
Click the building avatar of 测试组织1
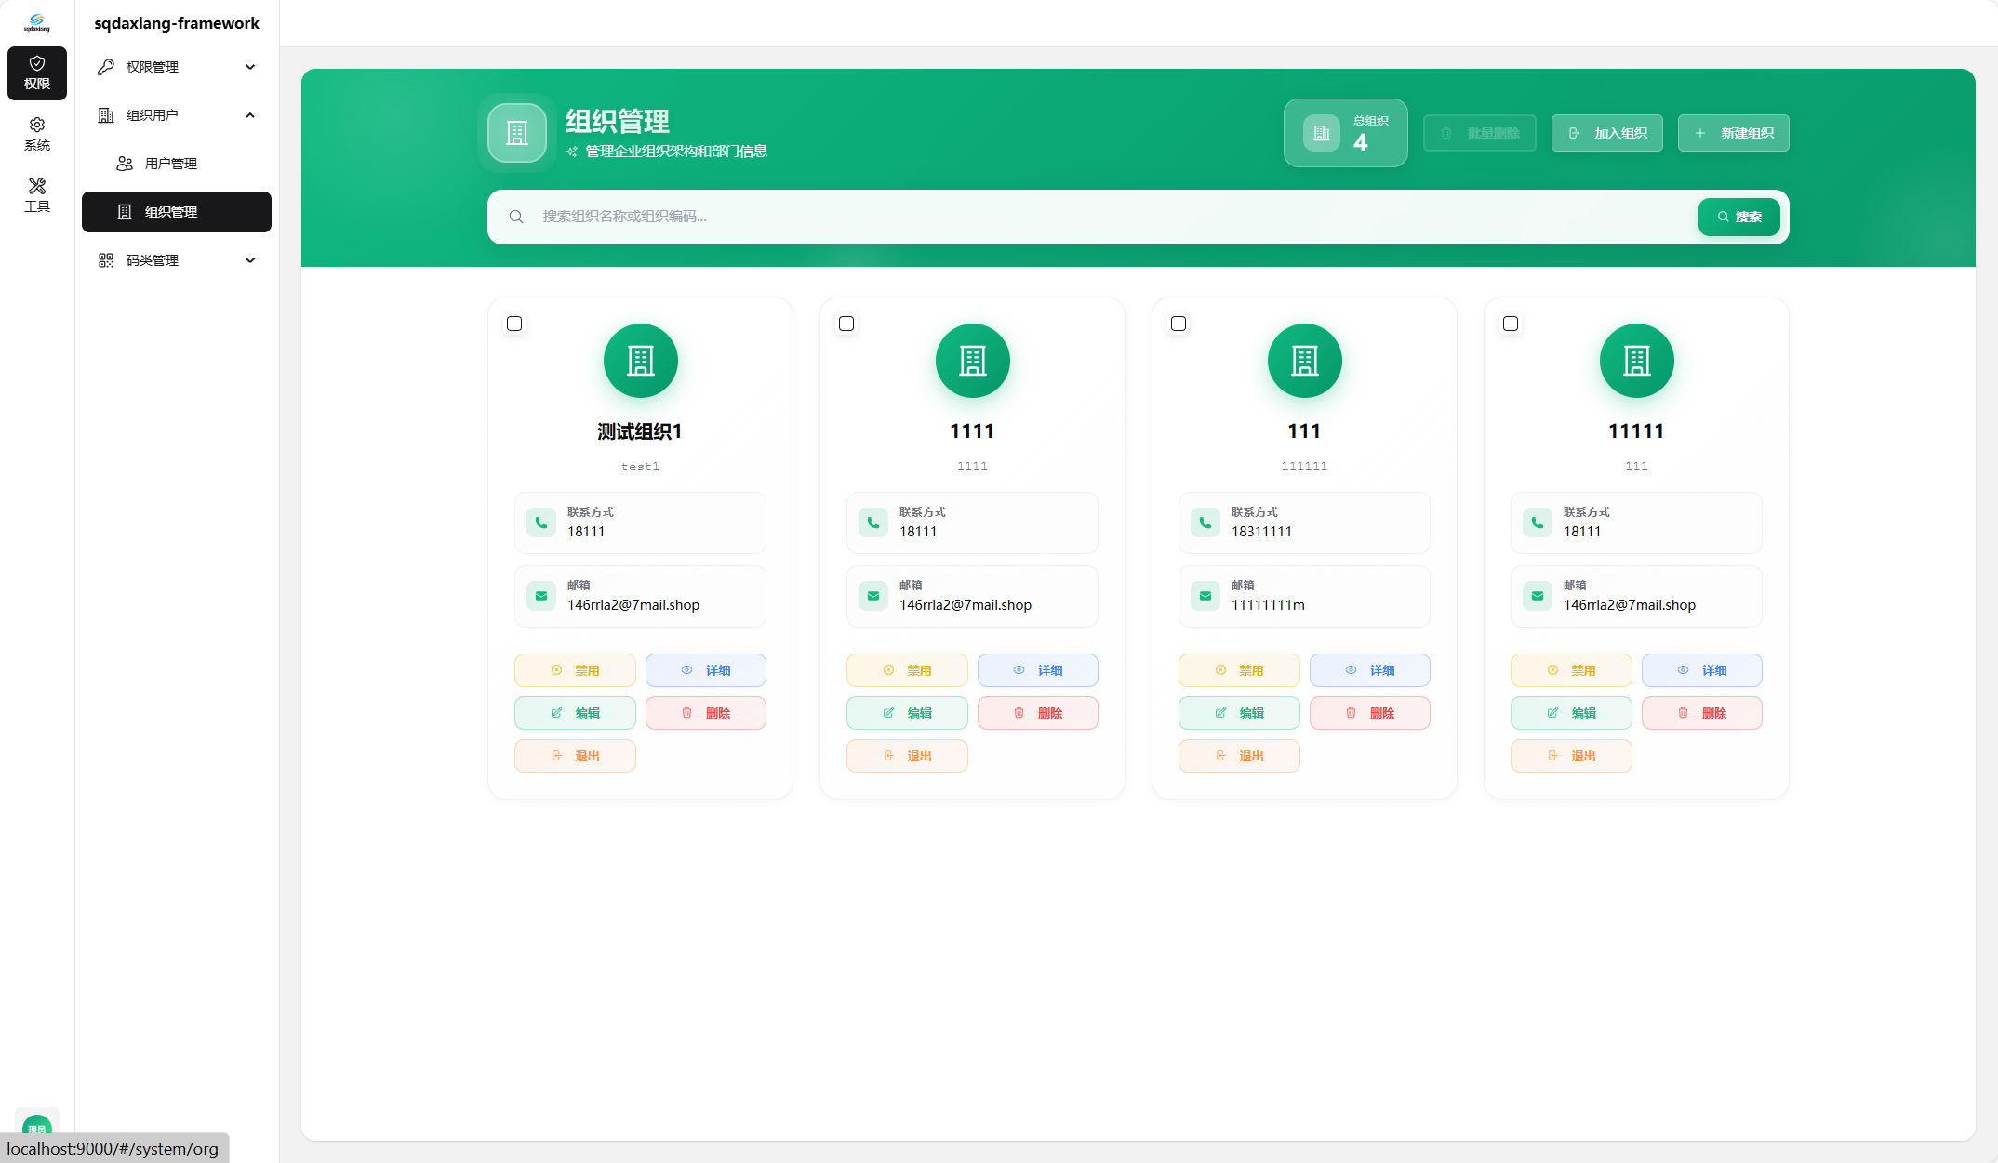click(640, 361)
